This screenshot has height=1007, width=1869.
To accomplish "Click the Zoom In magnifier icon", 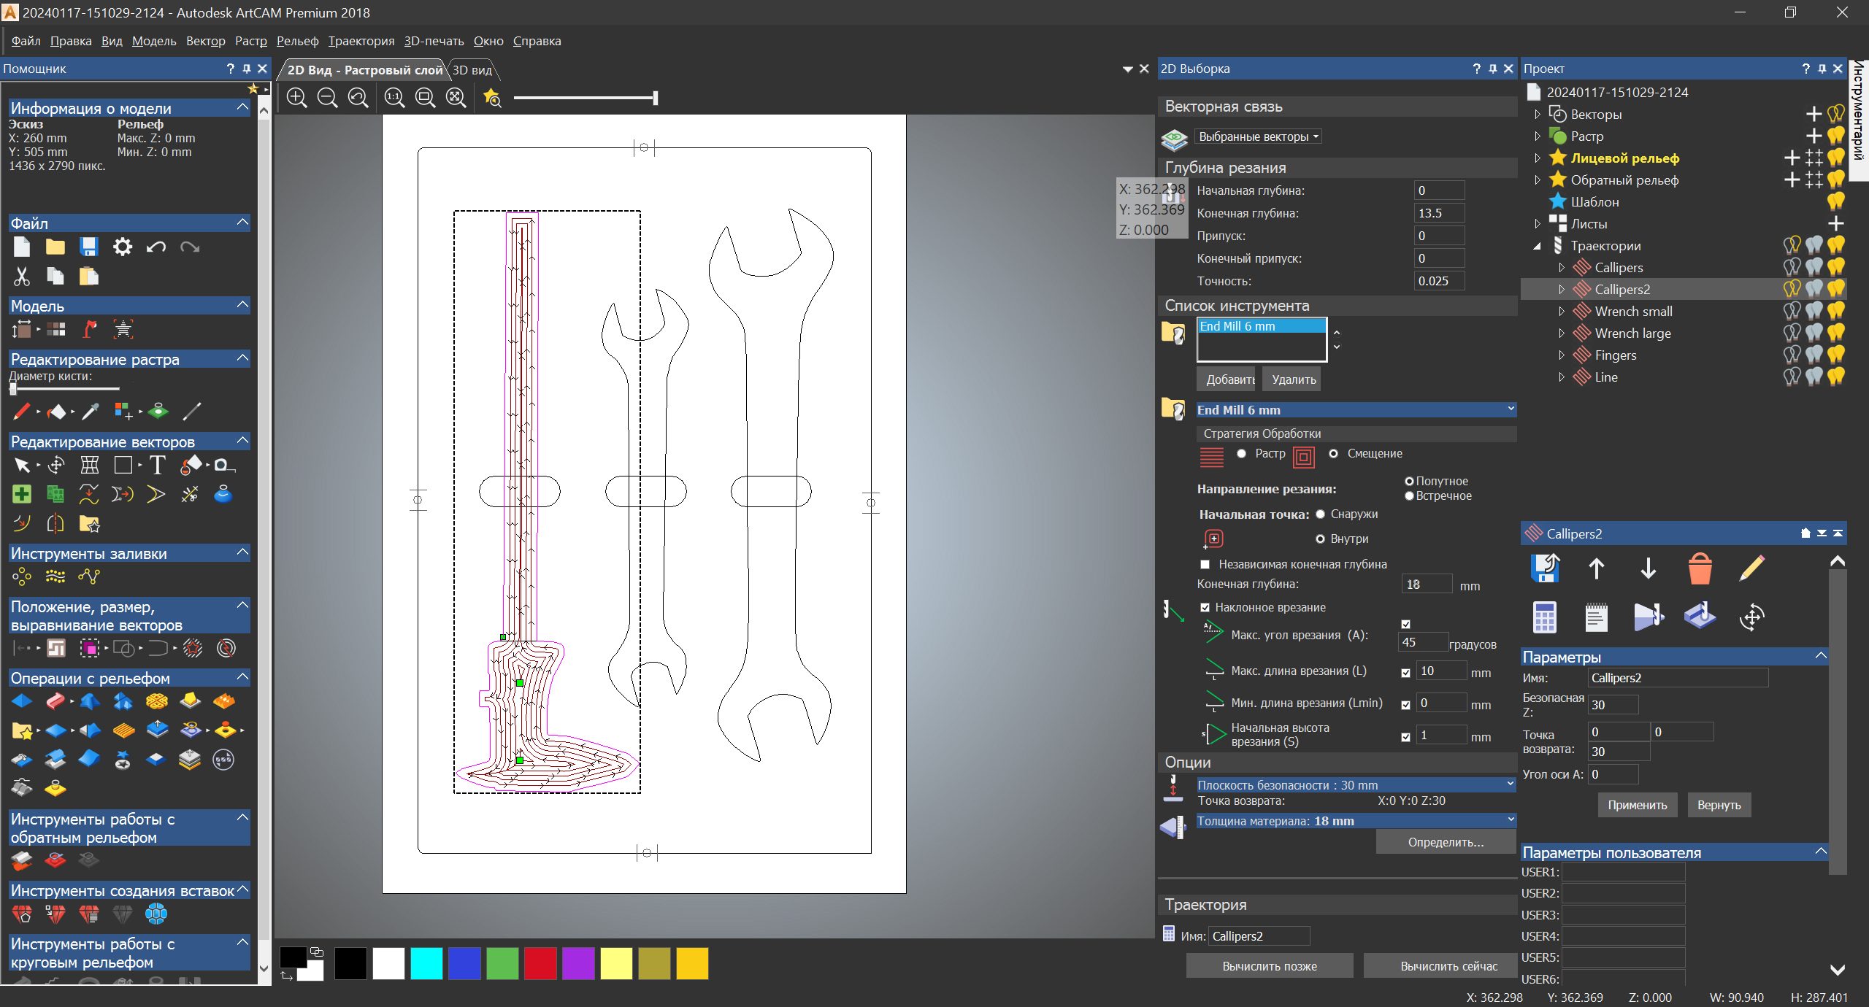I will point(296,97).
